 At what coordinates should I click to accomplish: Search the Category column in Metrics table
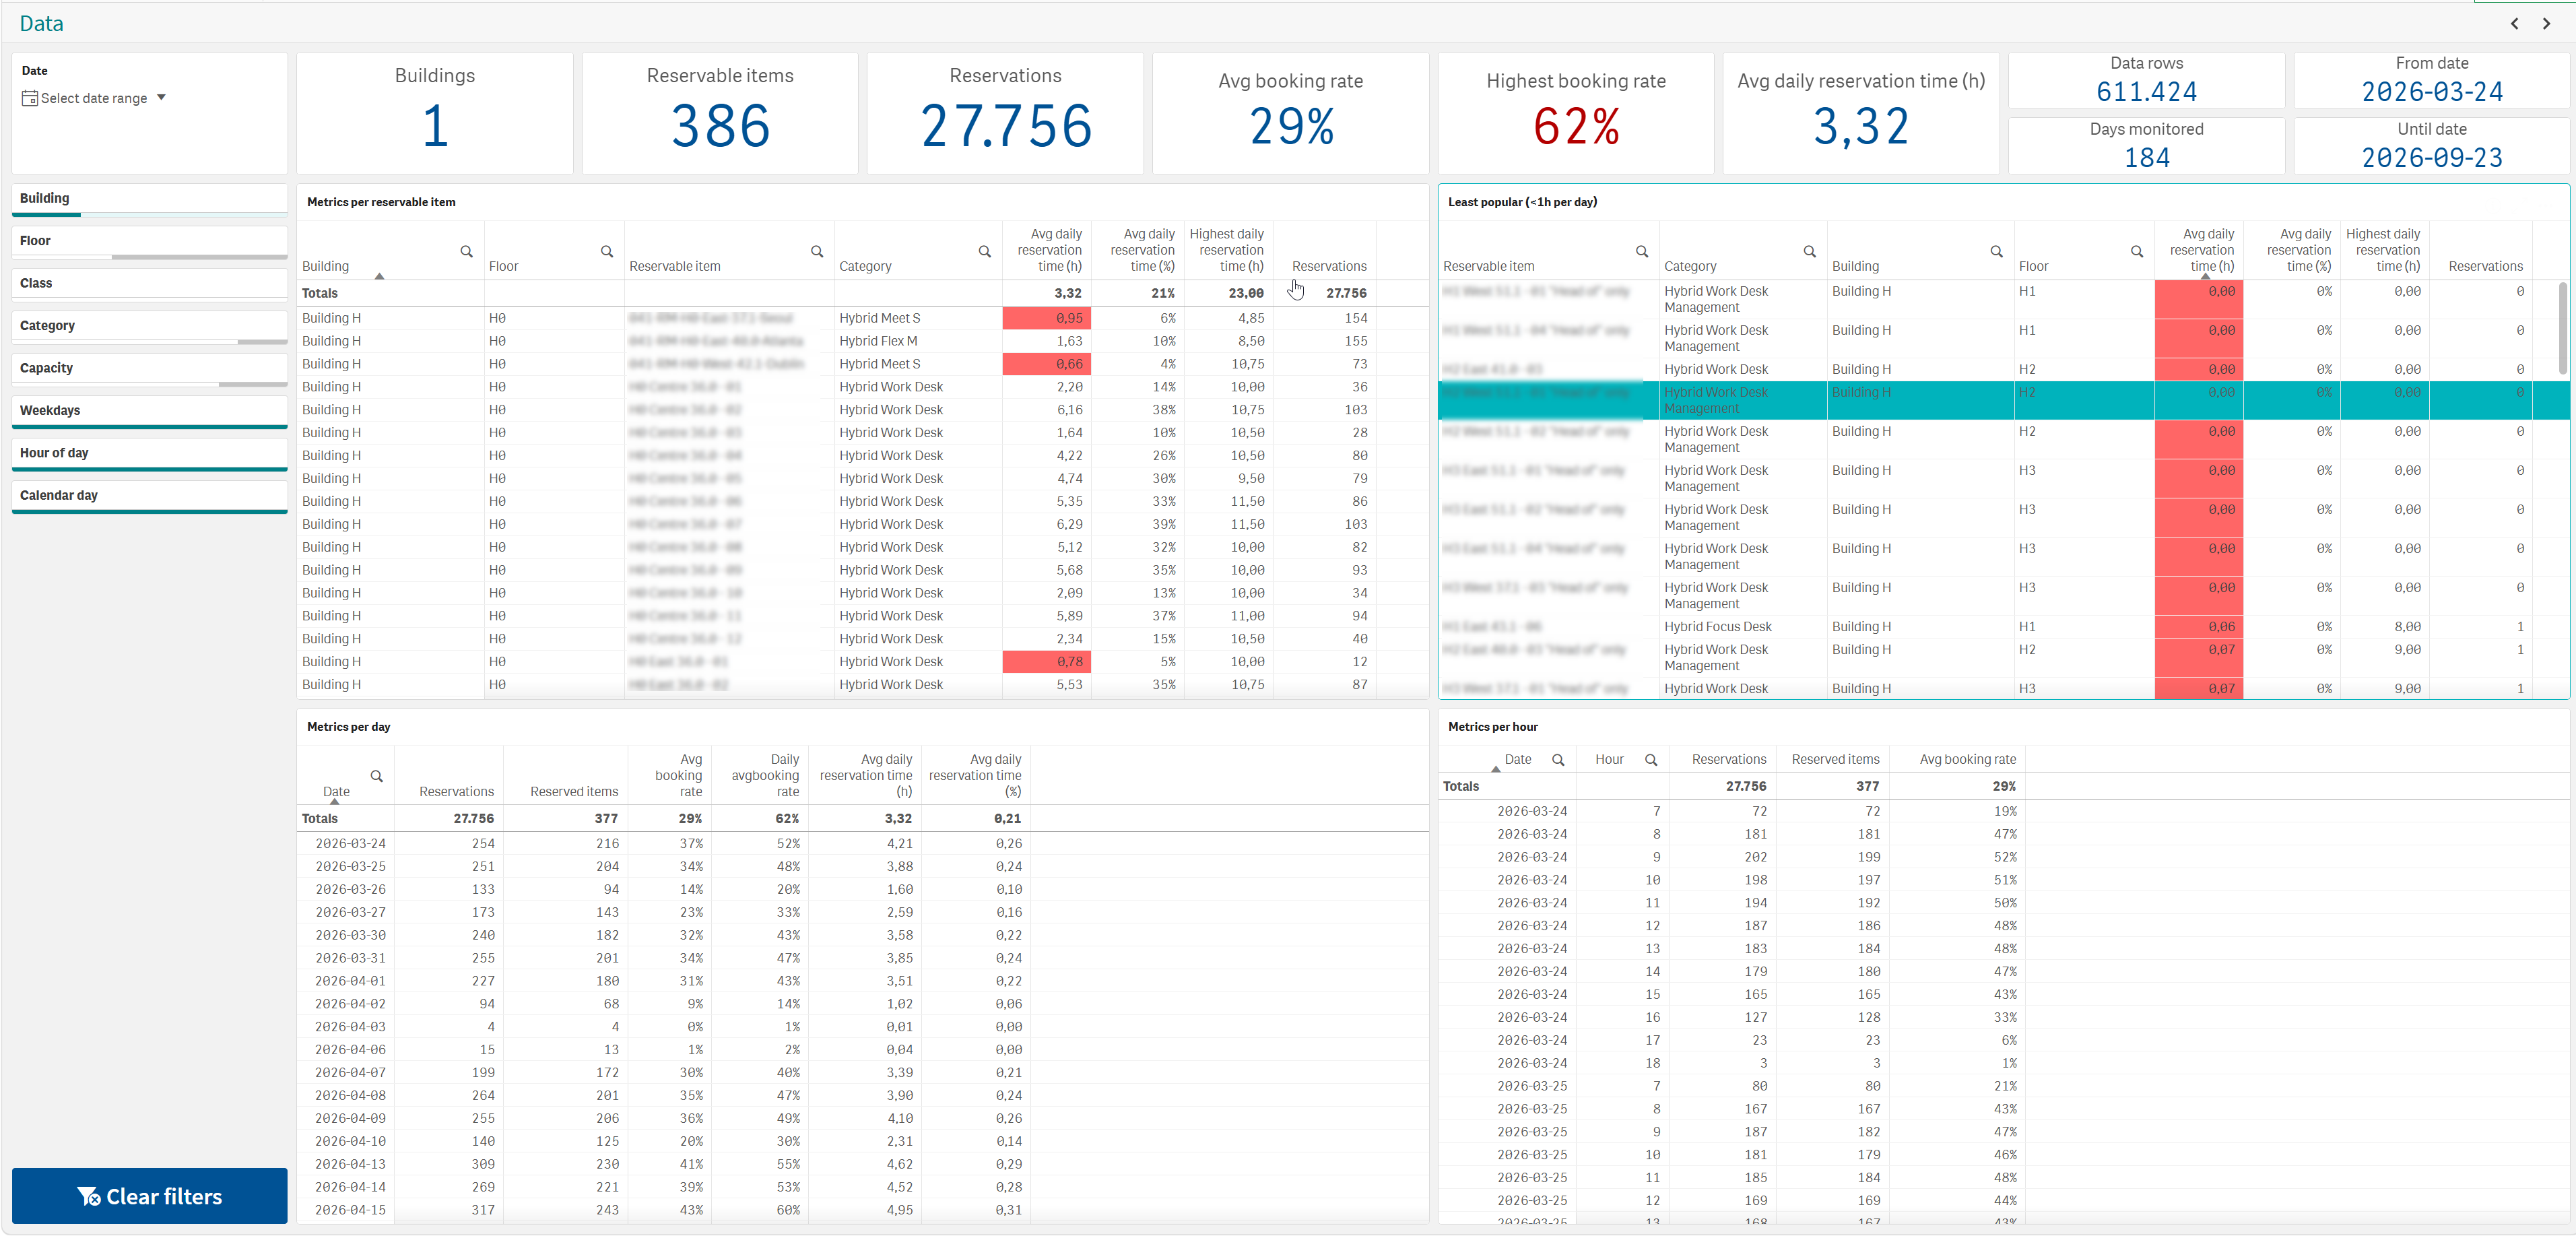984,251
